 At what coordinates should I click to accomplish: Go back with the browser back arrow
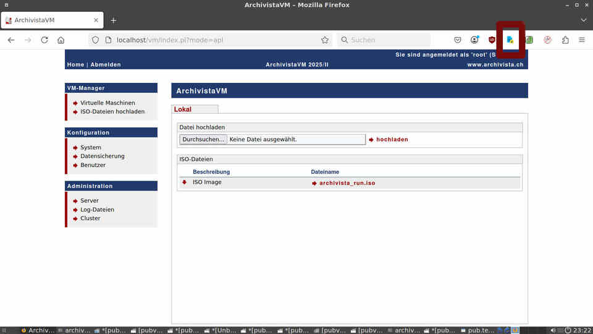click(x=11, y=40)
